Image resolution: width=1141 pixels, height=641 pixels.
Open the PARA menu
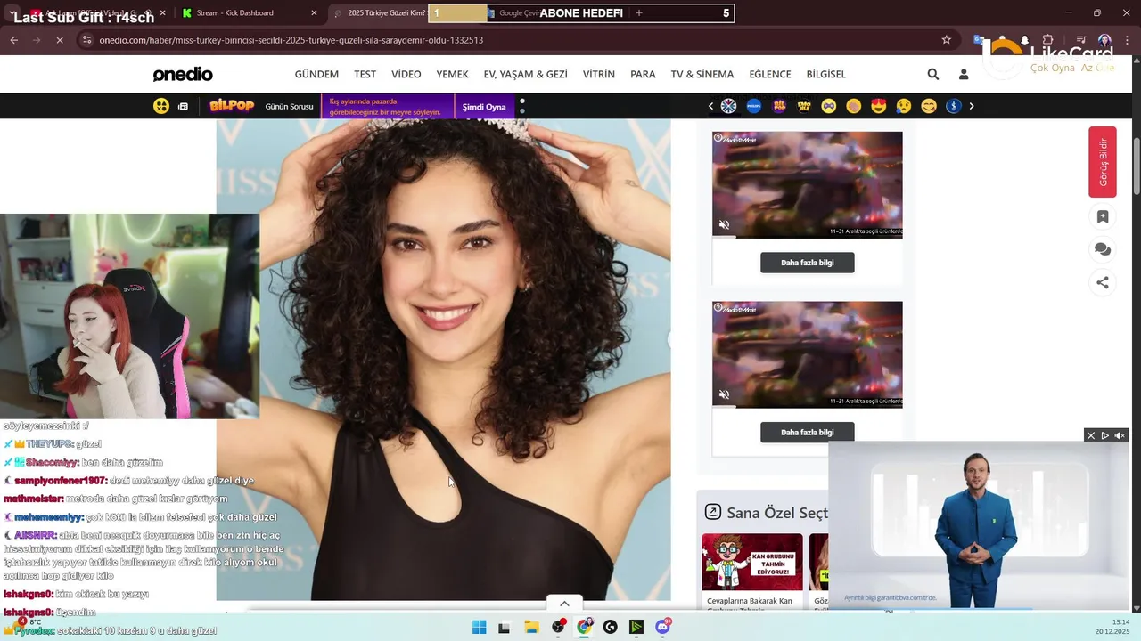pyautogui.click(x=643, y=74)
